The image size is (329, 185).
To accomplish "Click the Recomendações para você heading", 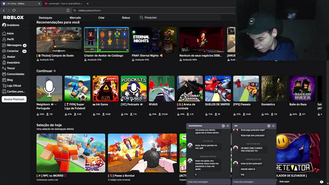I will [x=58, y=22].
